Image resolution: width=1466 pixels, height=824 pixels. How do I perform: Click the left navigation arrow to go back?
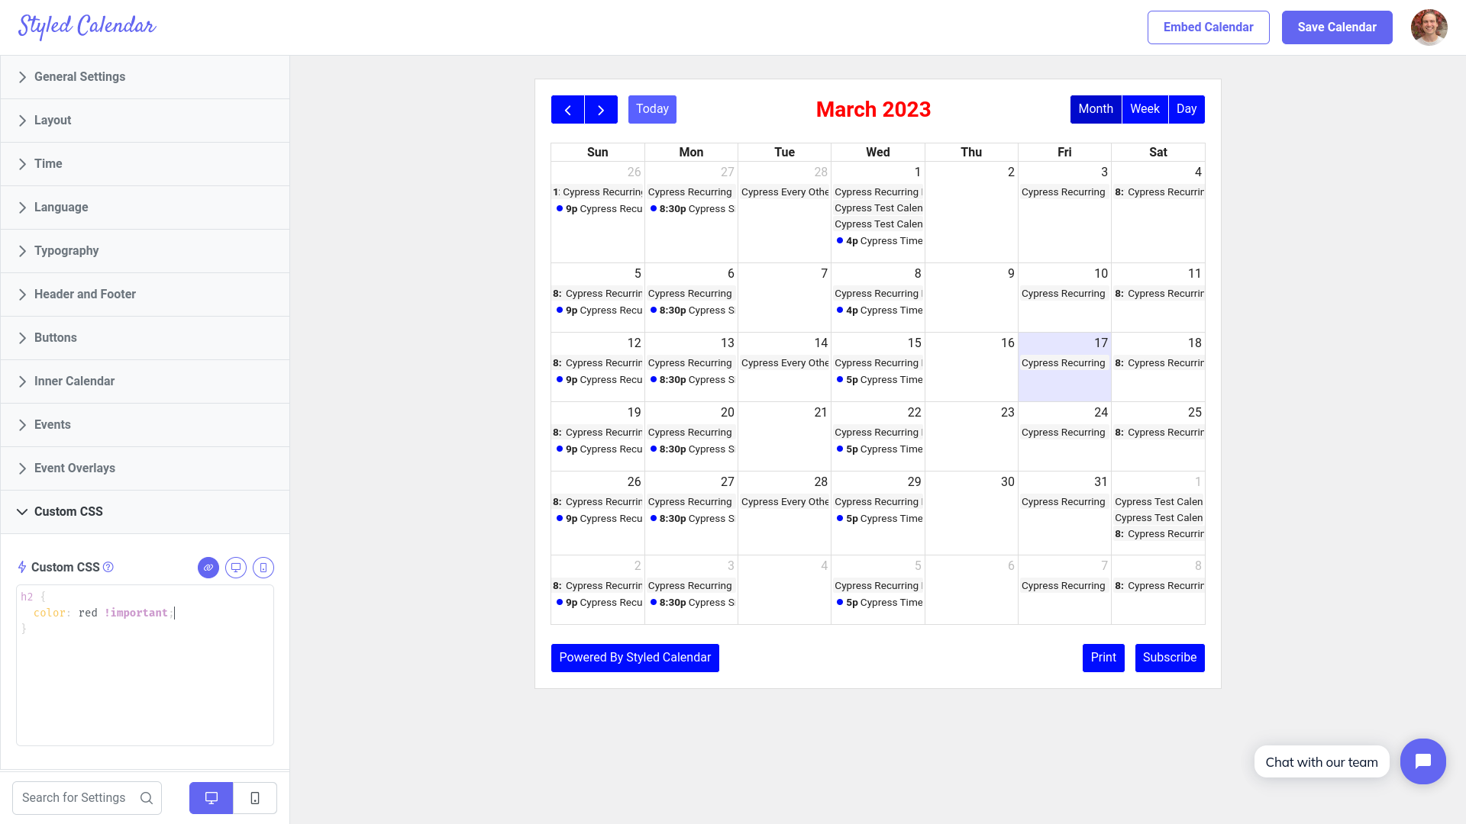click(568, 110)
